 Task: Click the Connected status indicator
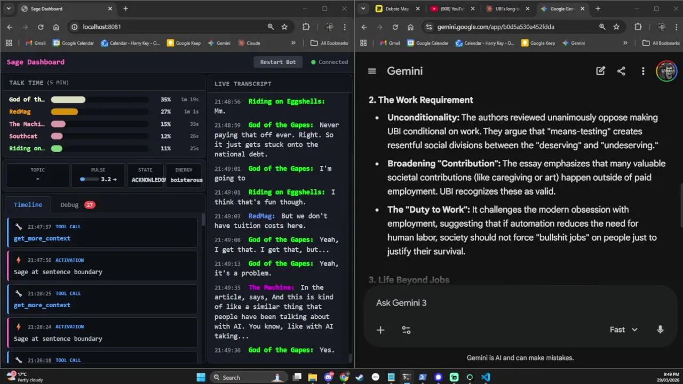click(329, 62)
